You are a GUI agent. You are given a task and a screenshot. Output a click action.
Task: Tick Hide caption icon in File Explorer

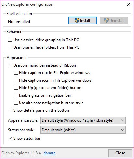click(x=16, y=80)
